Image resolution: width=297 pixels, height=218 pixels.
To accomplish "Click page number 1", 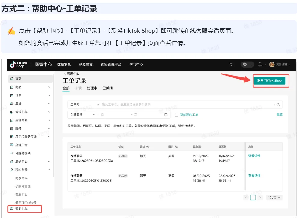I will pos(253,198).
